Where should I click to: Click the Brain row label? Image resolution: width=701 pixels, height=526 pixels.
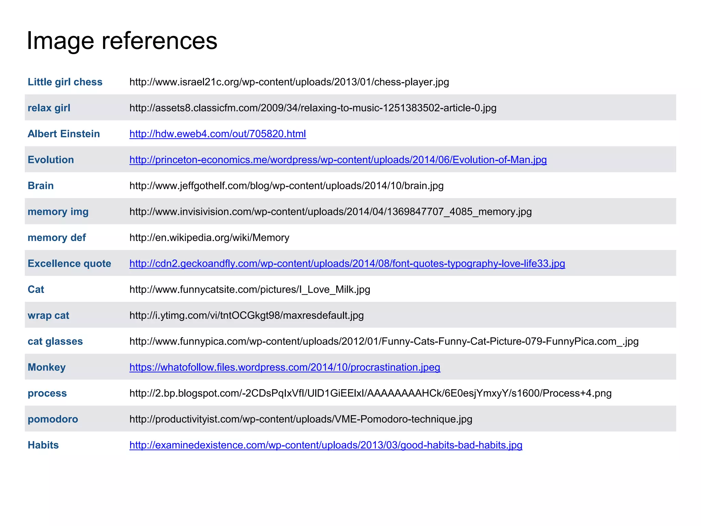(41, 186)
